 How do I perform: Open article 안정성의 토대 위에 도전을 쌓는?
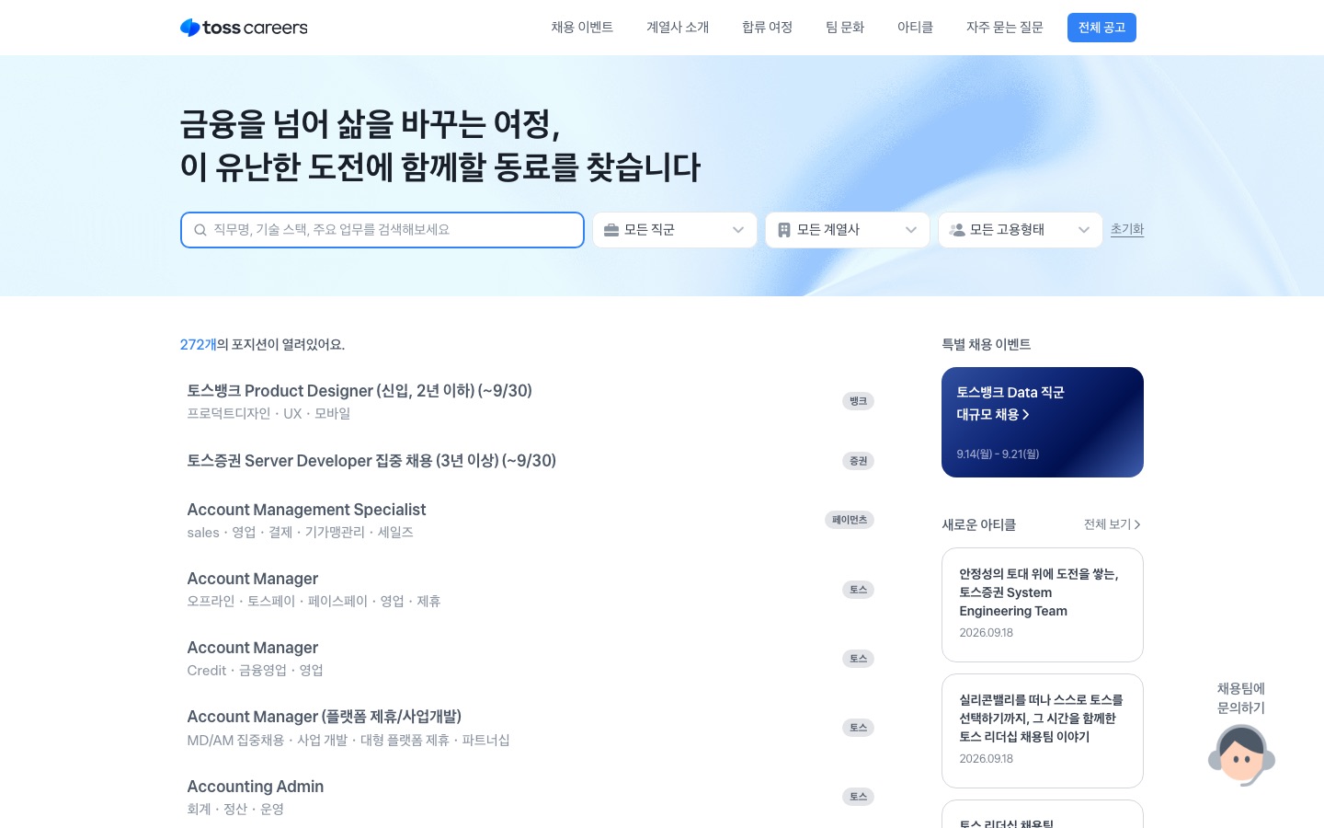pyautogui.click(x=1043, y=604)
